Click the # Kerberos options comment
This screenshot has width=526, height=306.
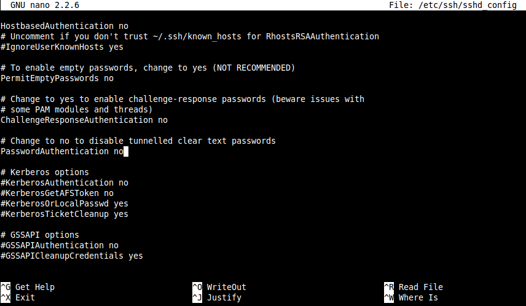tap(45, 172)
